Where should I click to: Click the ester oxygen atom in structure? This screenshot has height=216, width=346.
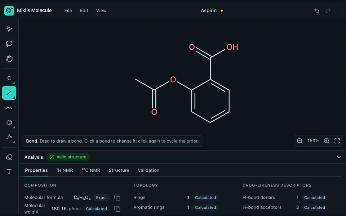[x=173, y=79]
